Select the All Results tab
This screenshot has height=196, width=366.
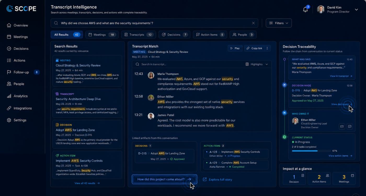coord(67,35)
